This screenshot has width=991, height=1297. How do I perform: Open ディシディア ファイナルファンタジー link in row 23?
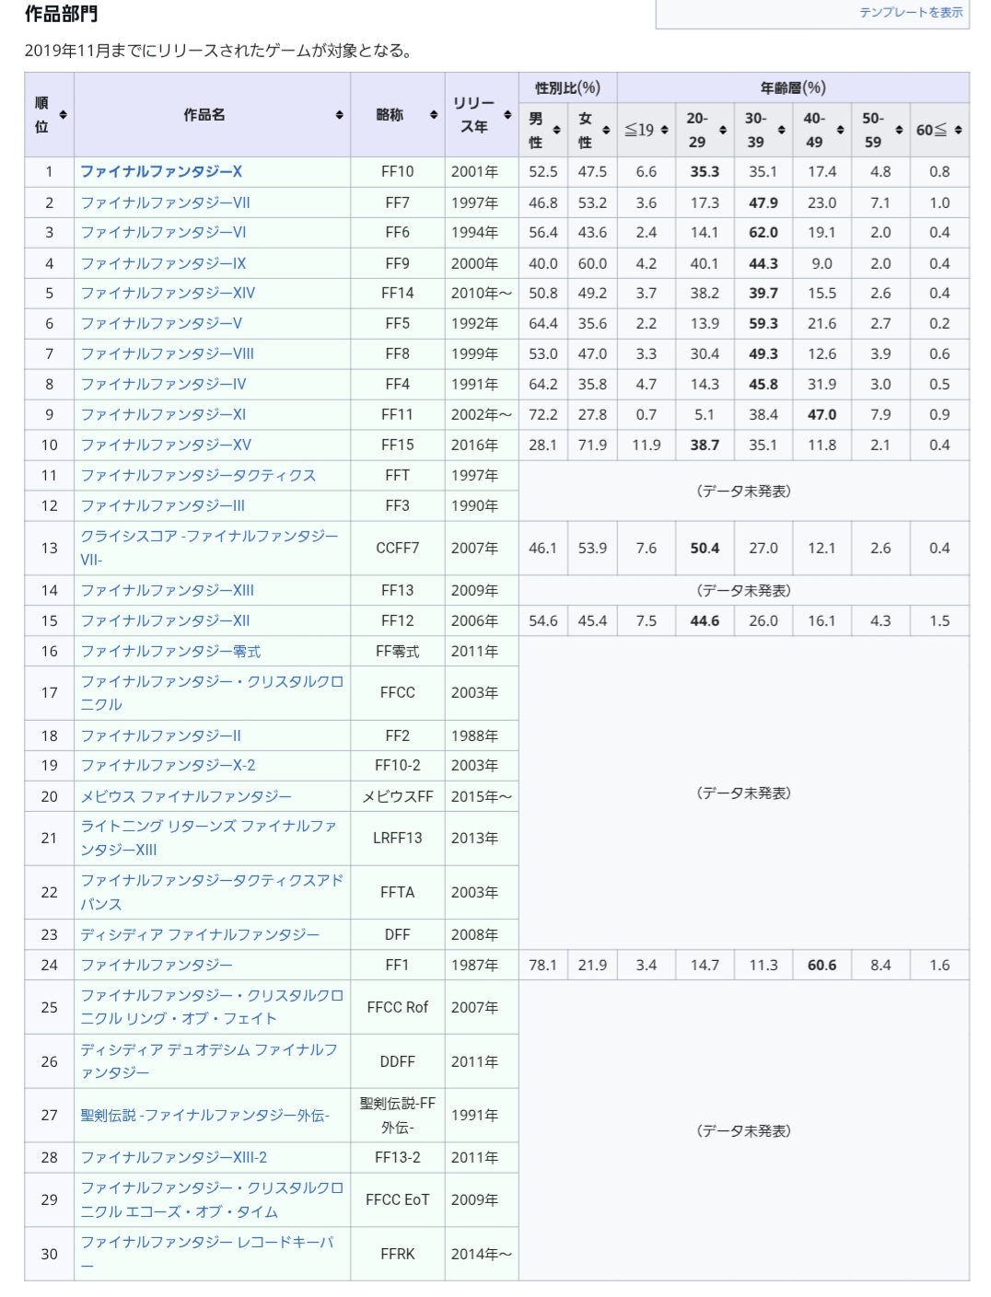pos(200,934)
